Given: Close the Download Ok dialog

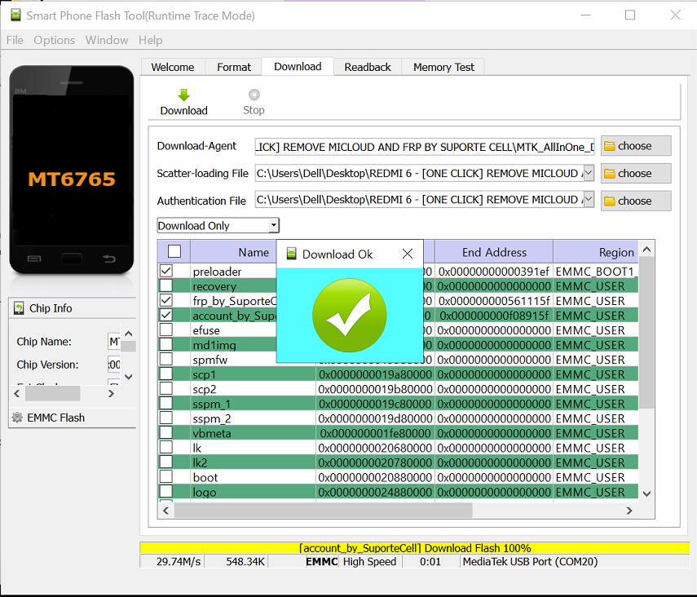Looking at the screenshot, I should (x=407, y=254).
